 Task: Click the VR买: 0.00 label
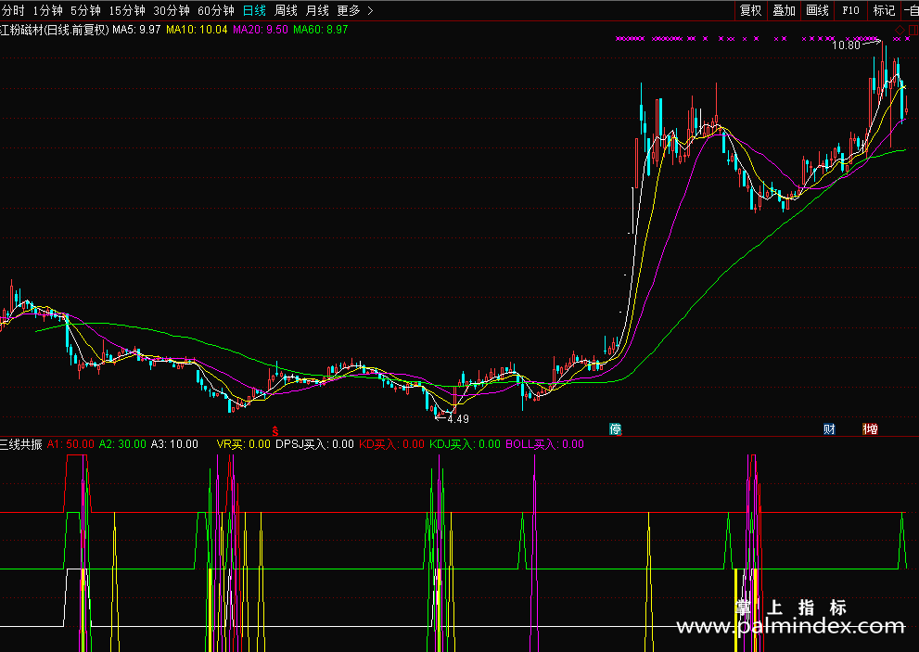(x=243, y=444)
